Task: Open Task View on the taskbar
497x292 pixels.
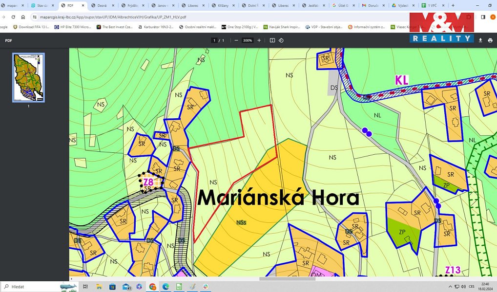Action: (x=85, y=287)
